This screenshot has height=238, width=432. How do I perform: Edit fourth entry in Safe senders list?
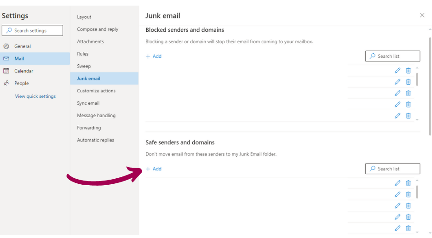[x=397, y=217]
